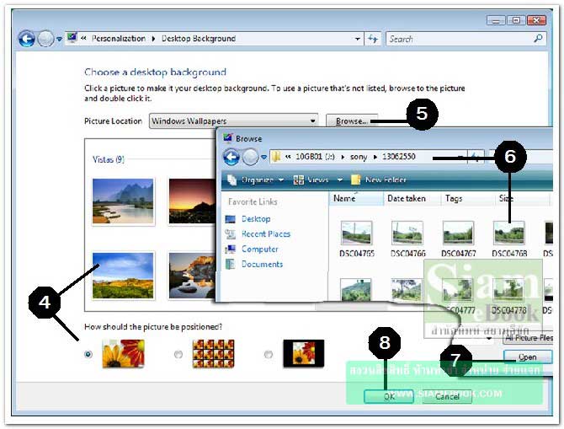Select 13062550 folder breadcrumb

[x=398, y=157]
